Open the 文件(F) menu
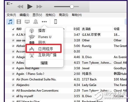 tap(11, 15)
